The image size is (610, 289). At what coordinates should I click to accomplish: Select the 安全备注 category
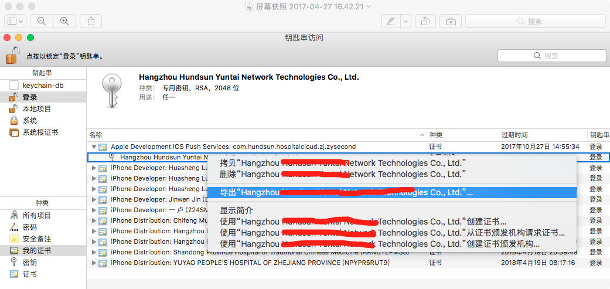43,239
